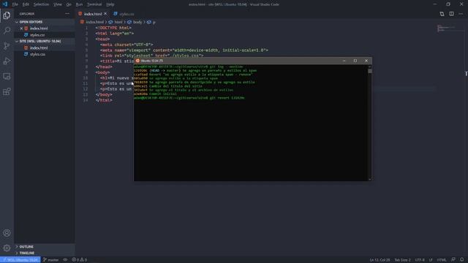Open Run and Debug view
The image size is (468, 263).
tap(7, 61)
